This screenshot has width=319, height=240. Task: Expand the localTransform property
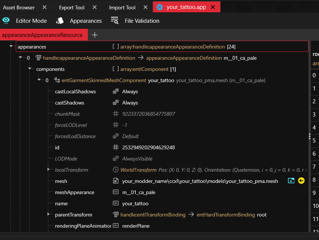(48, 170)
